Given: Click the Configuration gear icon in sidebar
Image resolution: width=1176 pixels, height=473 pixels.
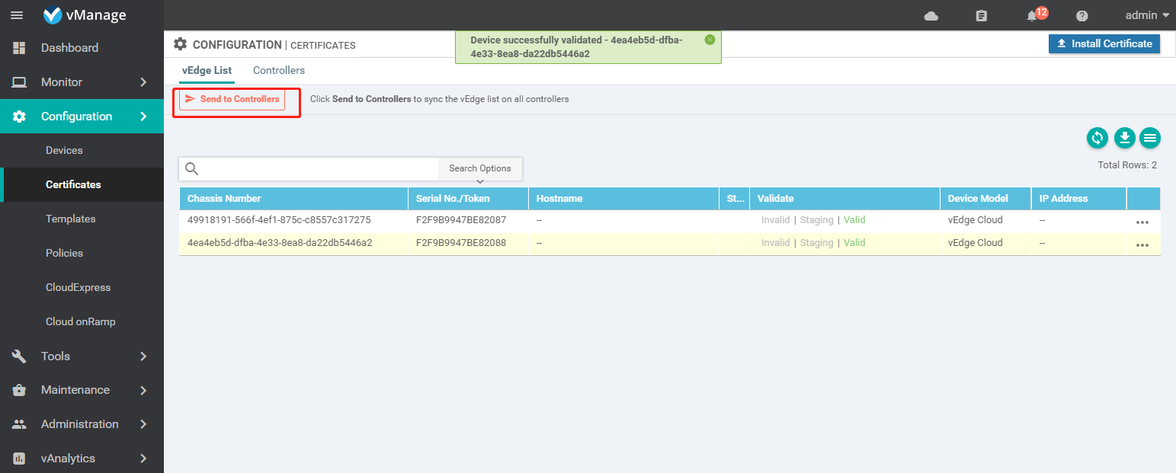Looking at the screenshot, I should coord(19,117).
